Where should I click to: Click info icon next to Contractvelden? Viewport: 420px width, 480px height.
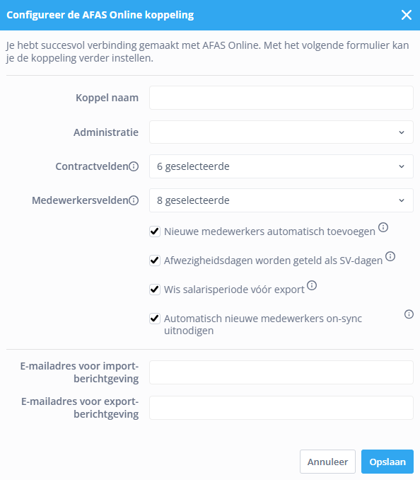click(134, 166)
